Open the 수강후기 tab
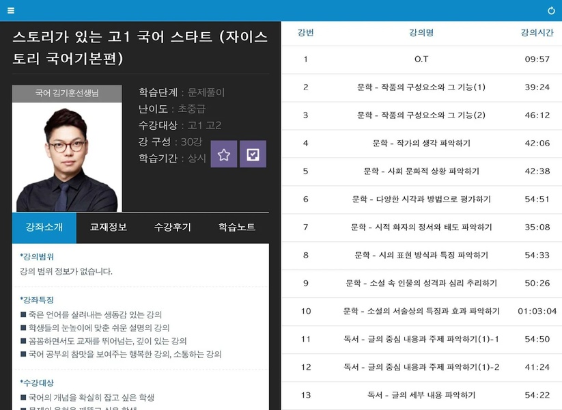Image resolution: width=562 pixels, height=410 pixels. coord(172,227)
